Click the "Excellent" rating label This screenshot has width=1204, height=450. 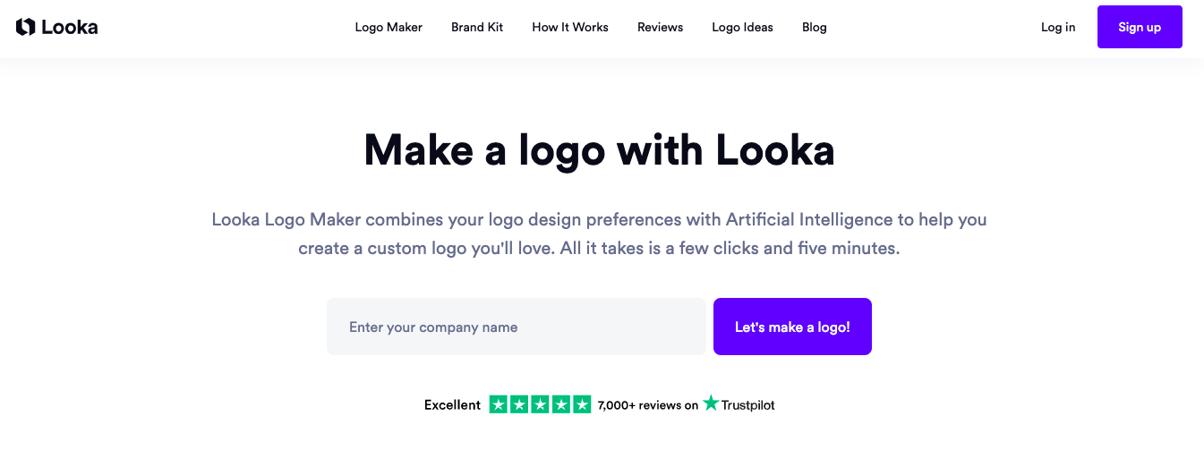pos(452,405)
